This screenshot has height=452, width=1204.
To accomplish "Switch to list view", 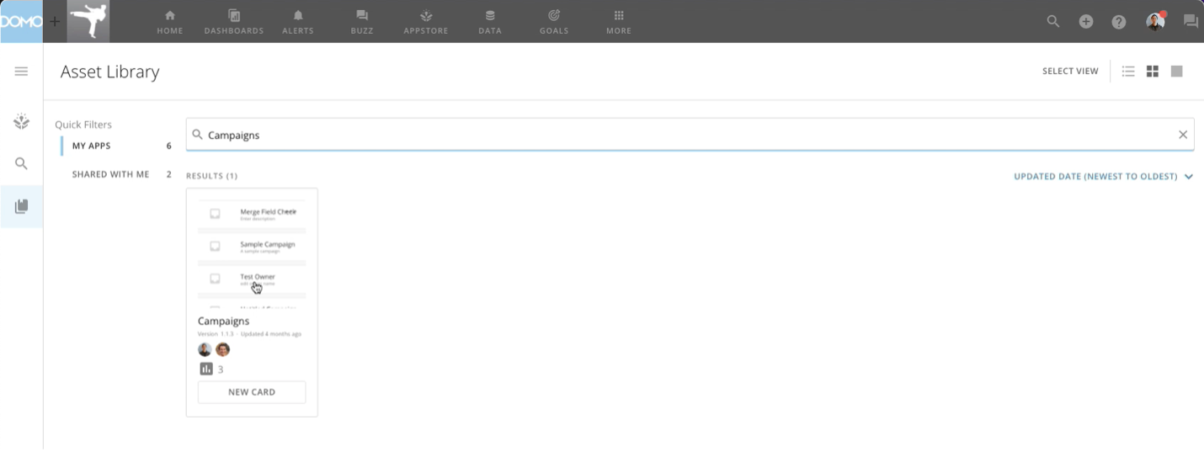I will tap(1128, 72).
